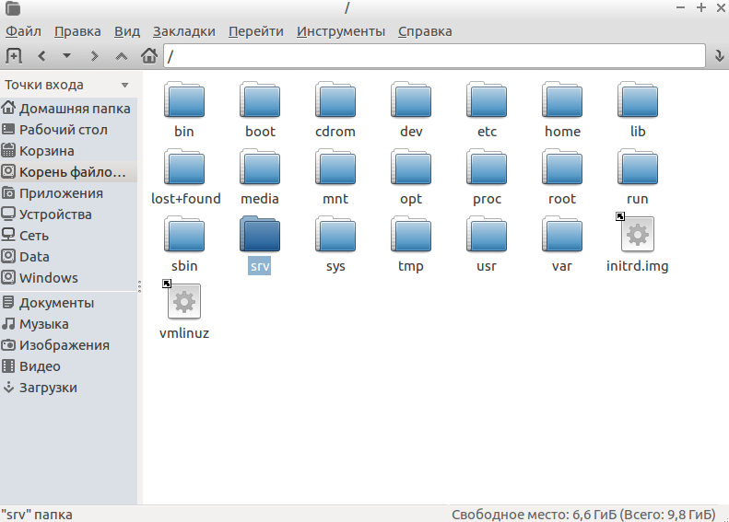The image size is (729, 522).
Task: Select the boot folder icon
Action: click(260, 99)
